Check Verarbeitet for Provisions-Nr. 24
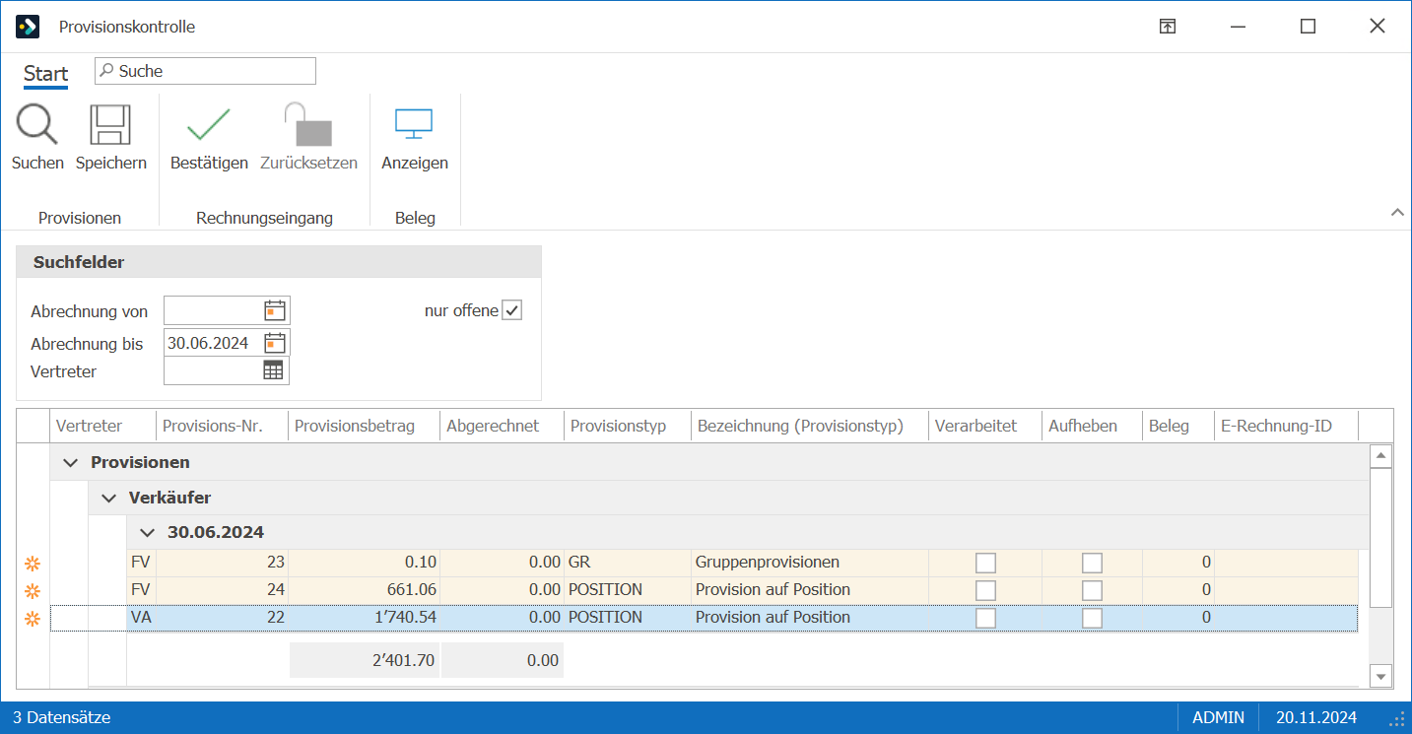1412x734 pixels. point(985,590)
